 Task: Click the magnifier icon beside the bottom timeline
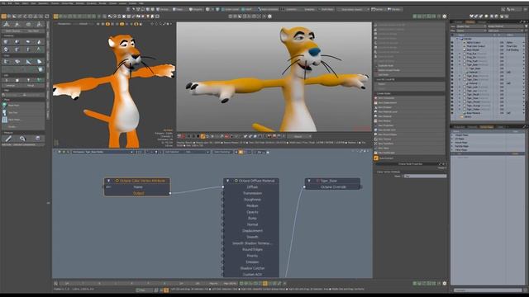(55, 284)
